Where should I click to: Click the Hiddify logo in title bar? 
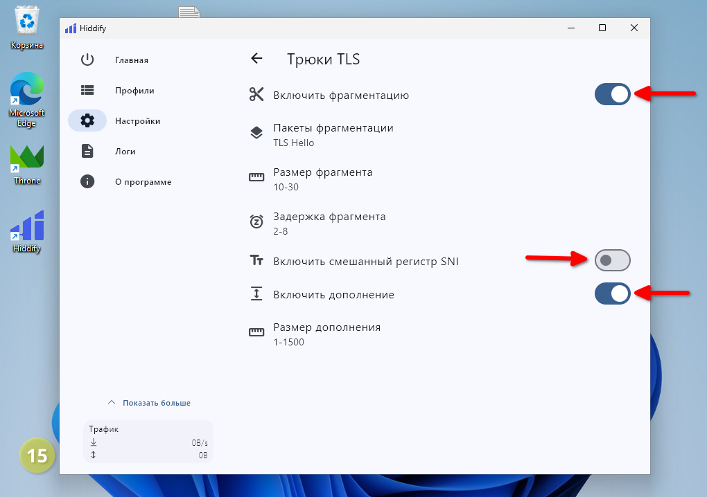pyautogui.click(x=70, y=28)
